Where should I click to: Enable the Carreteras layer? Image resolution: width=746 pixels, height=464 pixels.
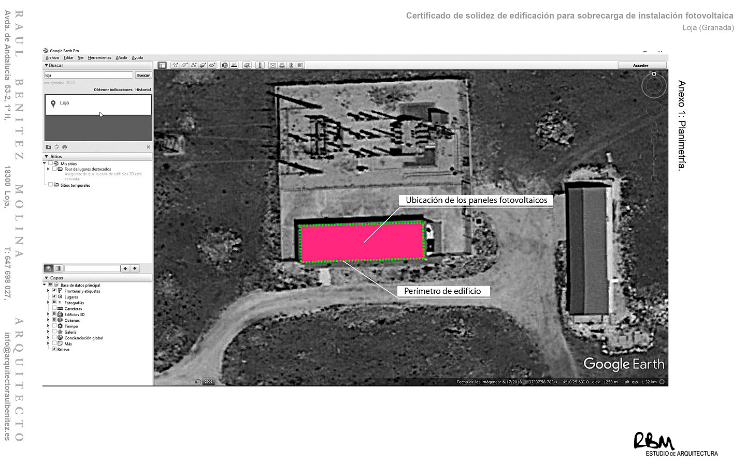pos(54,308)
